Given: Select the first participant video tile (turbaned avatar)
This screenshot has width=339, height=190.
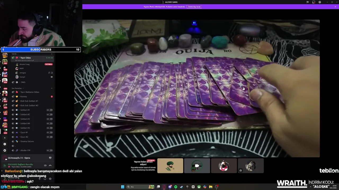Looking at the screenshot, I should click(x=170, y=166).
